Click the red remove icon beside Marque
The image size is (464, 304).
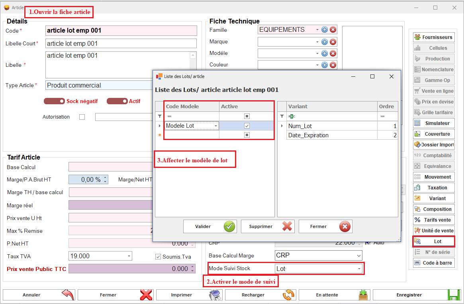point(333,42)
